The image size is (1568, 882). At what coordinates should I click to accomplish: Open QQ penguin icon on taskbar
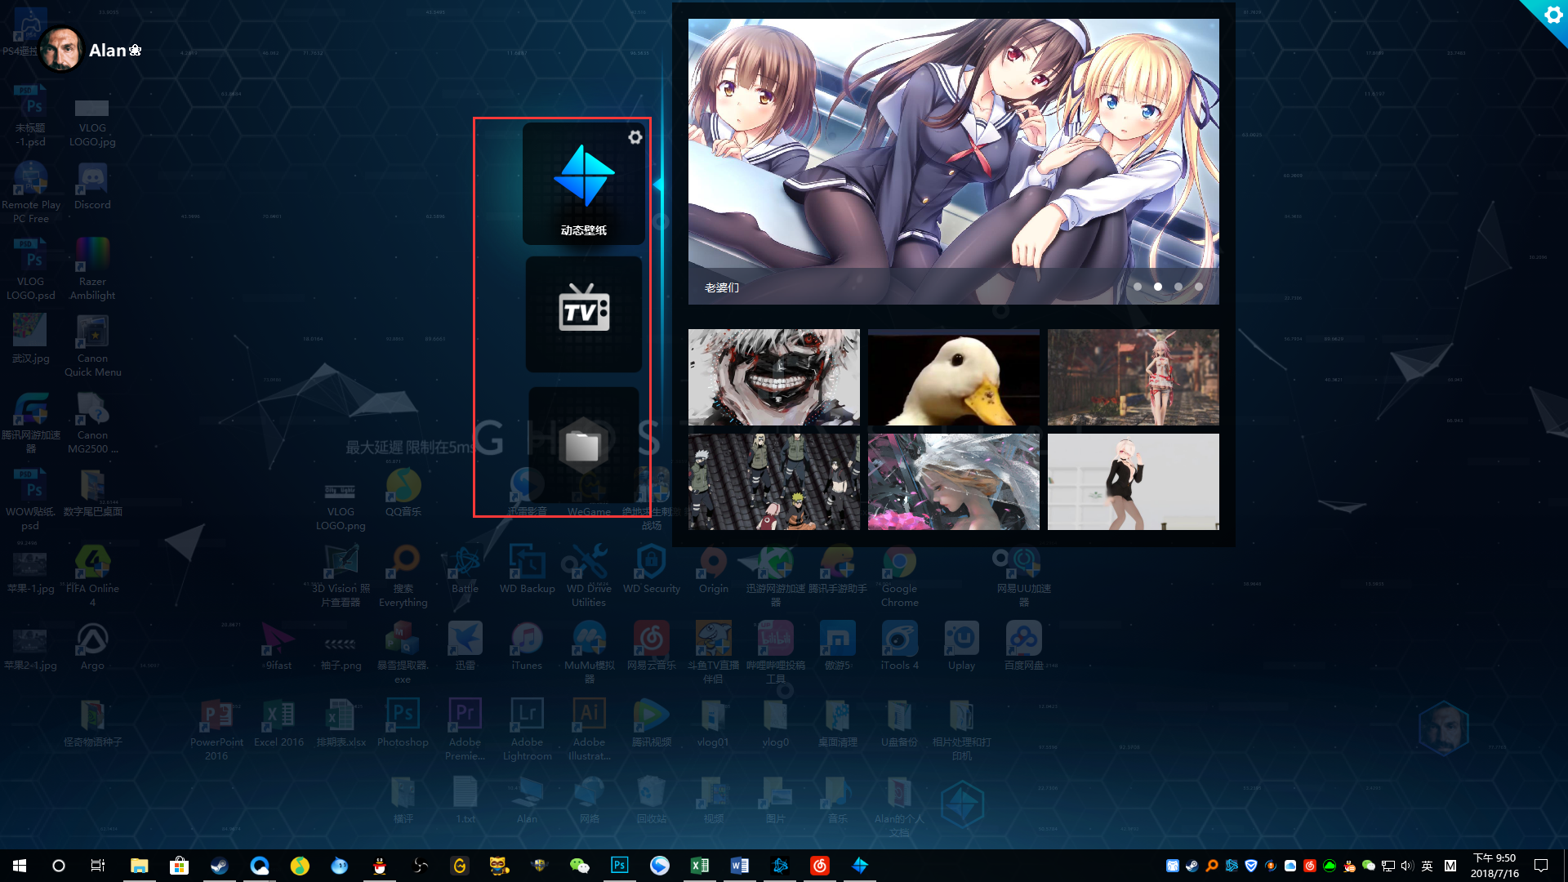pos(379,866)
